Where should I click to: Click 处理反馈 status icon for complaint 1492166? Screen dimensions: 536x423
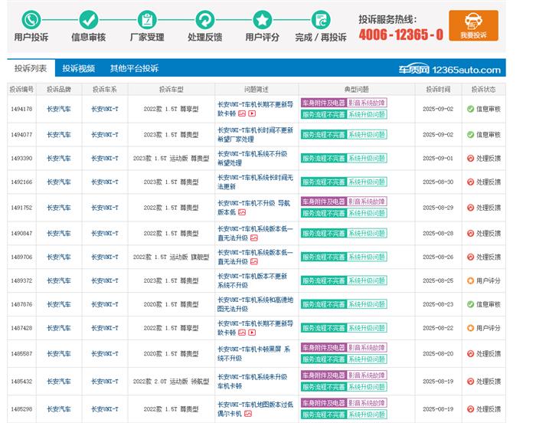coord(470,182)
